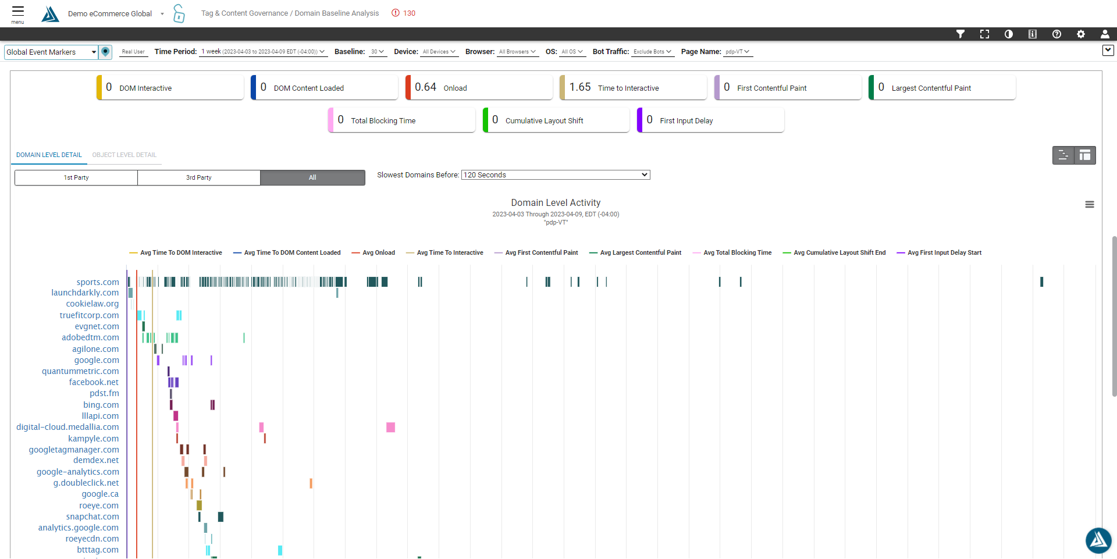The height and width of the screenshot is (559, 1117).
Task: Click the Largest Contentful Paint card
Action: [x=942, y=88]
